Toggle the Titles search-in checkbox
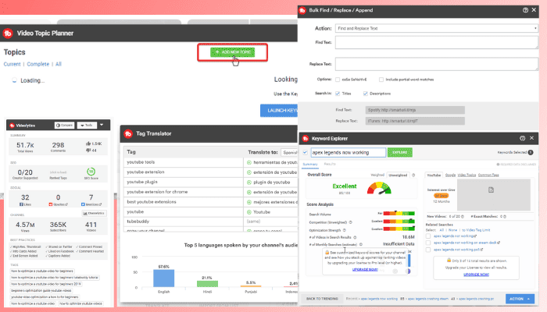This screenshot has height=312, width=547. (338, 94)
